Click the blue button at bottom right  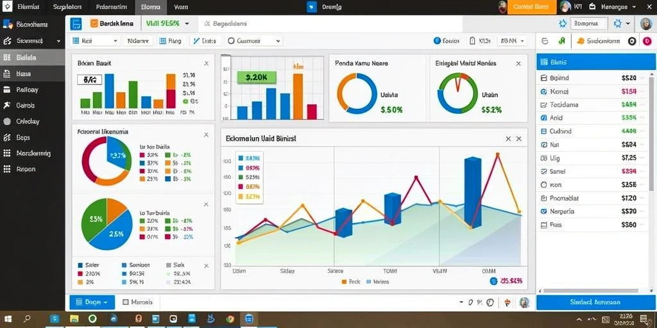point(595,302)
